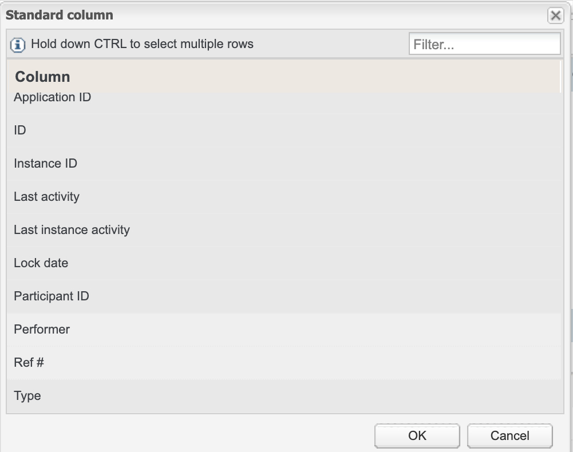Close the Standard column dialog
The height and width of the screenshot is (452, 573).
(x=555, y=15)
